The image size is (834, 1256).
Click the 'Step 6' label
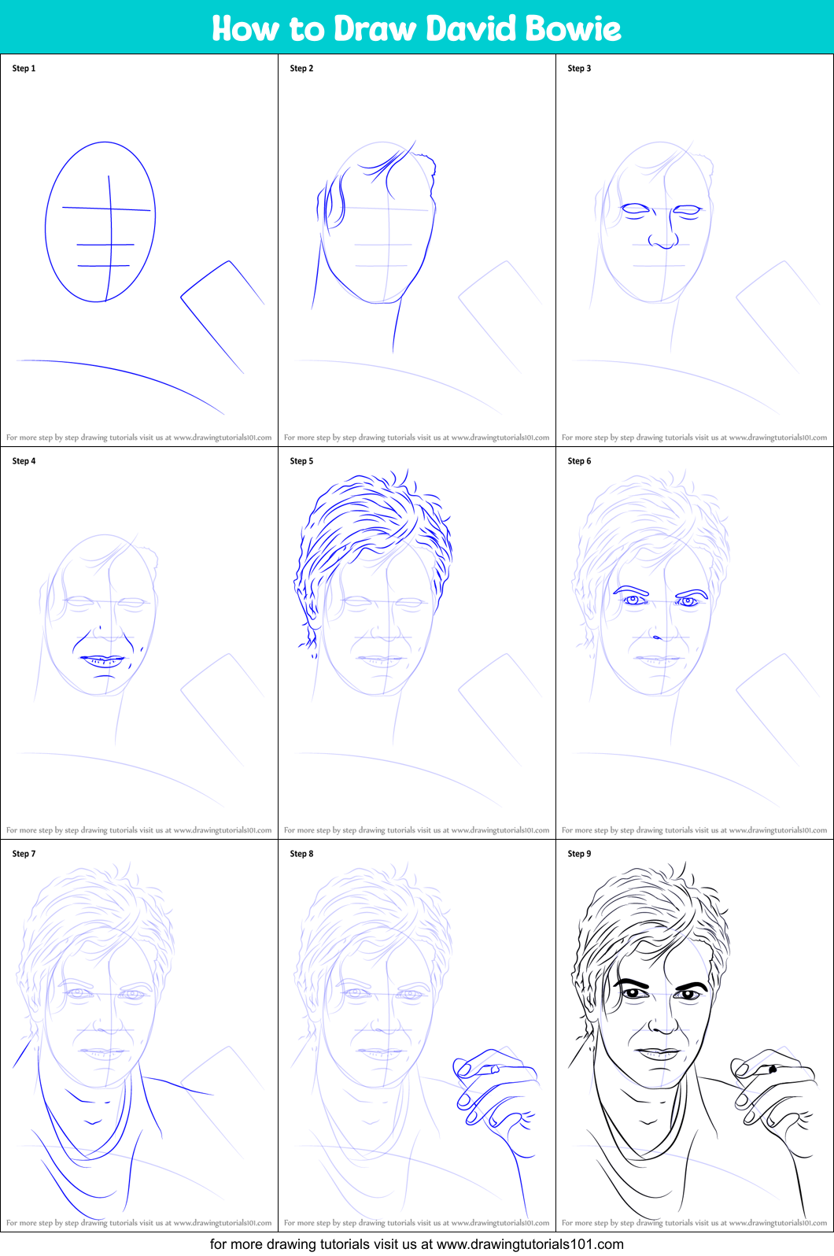579,461
